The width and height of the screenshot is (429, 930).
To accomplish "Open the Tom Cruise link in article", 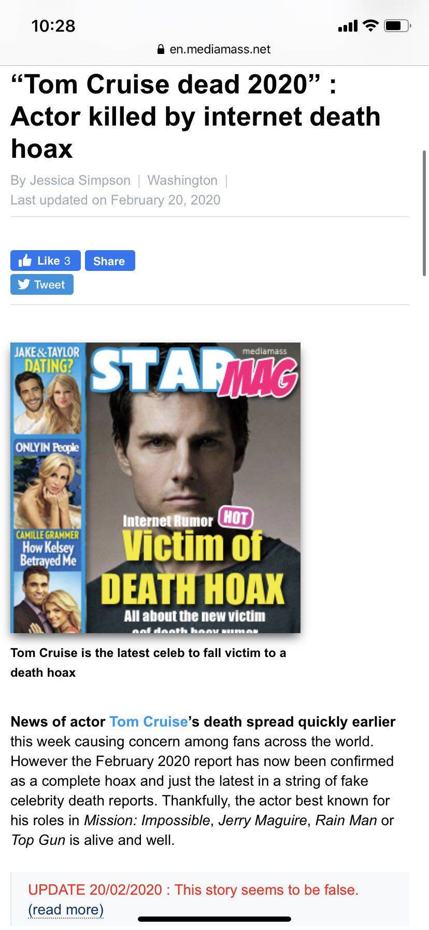I will [x=148, y=722].
